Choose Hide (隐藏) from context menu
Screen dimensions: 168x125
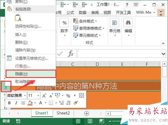tap(31, 74)
